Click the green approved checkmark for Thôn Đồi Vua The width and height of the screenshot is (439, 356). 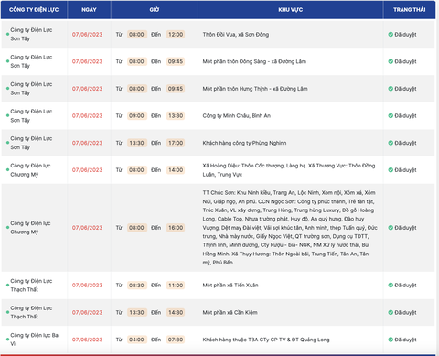pos(391,34)
